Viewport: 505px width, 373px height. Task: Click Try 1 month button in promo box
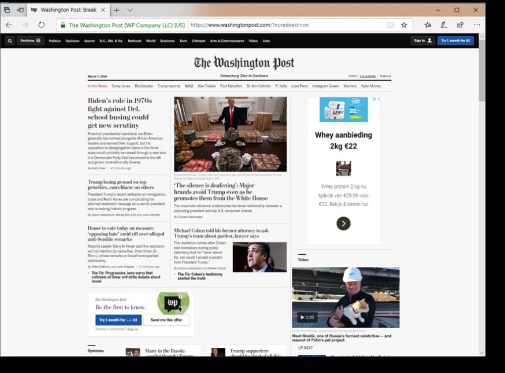(118, 320)
